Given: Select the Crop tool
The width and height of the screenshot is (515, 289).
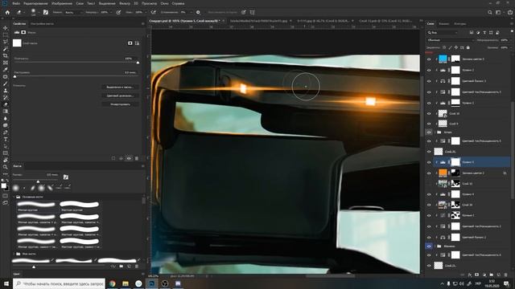Looking at the screenshot, I should [6, 55].
